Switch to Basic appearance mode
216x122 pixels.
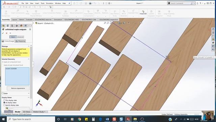[13, 37]
